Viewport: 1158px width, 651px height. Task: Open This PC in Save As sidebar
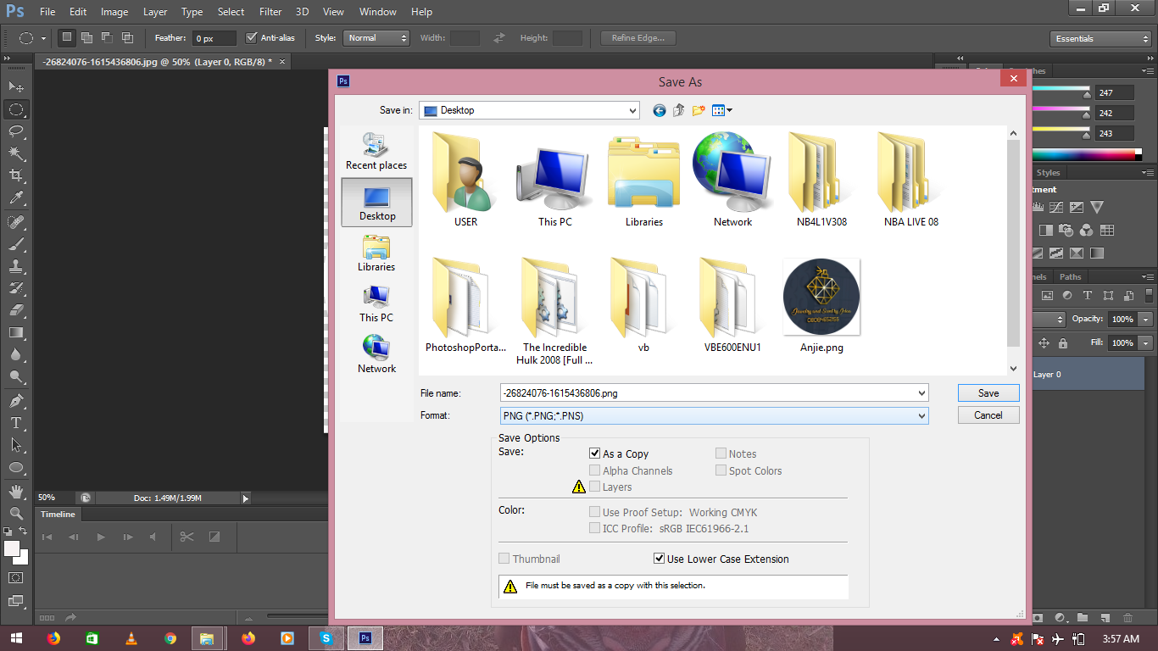tap(376, 303)
